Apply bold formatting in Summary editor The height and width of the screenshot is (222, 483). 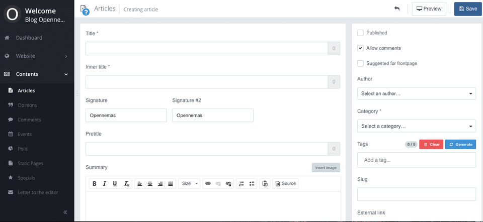pos(95,184)
